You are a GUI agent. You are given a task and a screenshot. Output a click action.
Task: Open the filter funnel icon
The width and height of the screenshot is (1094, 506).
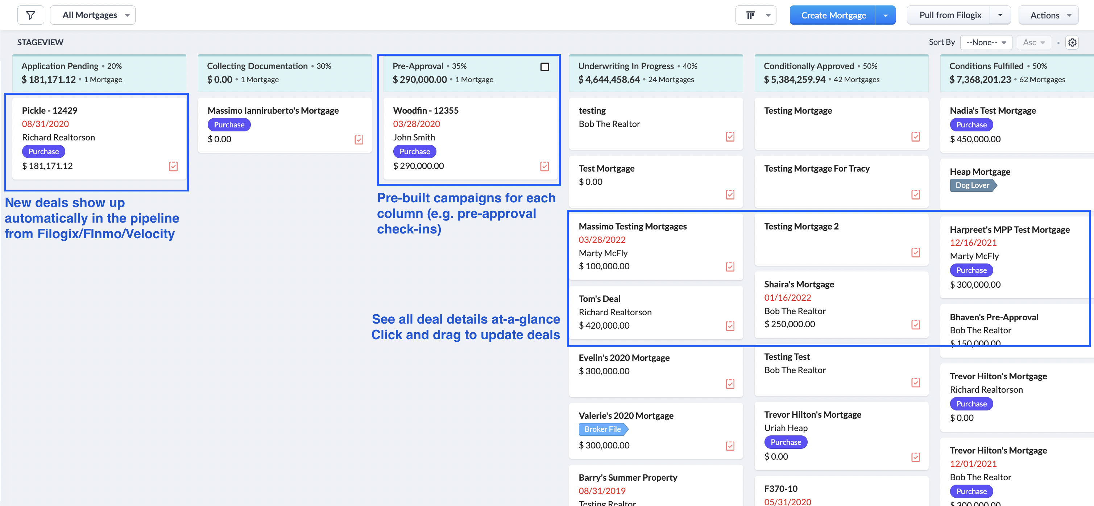[30, 15]
